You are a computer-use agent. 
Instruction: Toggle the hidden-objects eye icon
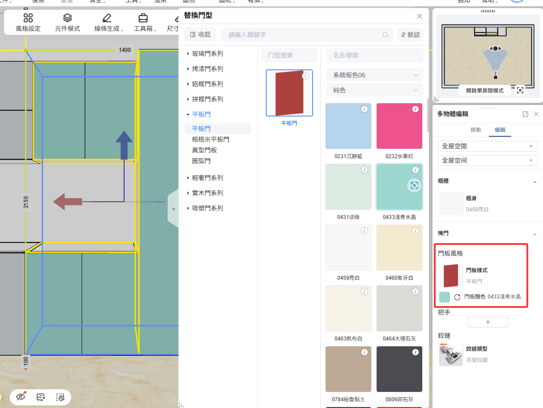tap(21, 397)
